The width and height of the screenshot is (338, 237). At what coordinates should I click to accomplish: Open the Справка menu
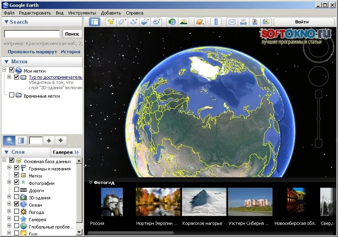135,13
